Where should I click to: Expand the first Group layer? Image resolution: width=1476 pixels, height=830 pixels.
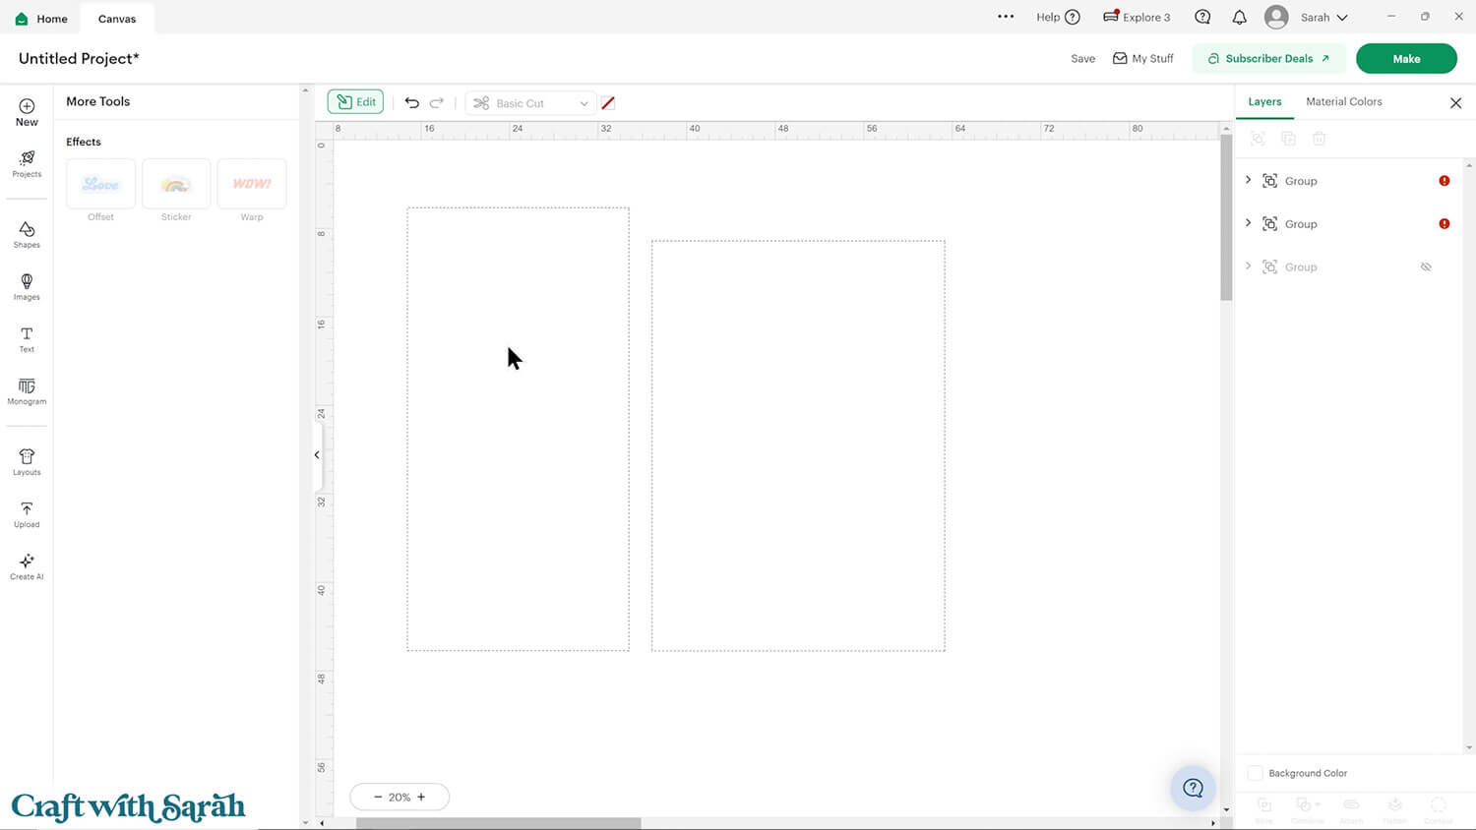click(x=1248, y=181)
